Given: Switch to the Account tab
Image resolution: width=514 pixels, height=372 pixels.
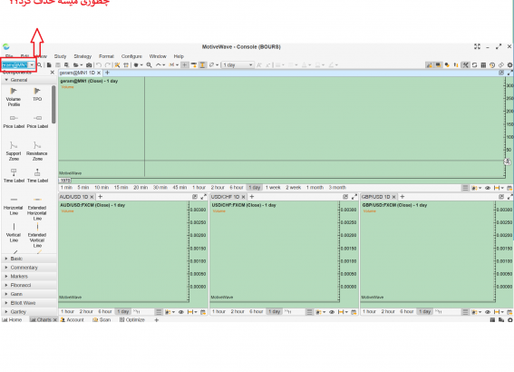Looking at the screenshot, I should coord(73,320).
